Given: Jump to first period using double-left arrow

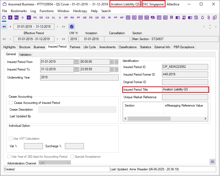Looking at the screenshot, I should tap(4, 27).
